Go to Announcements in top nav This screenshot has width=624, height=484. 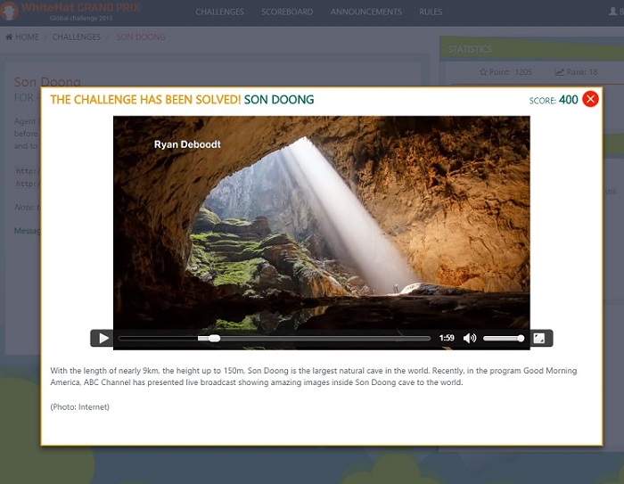[x=365, y=12]
